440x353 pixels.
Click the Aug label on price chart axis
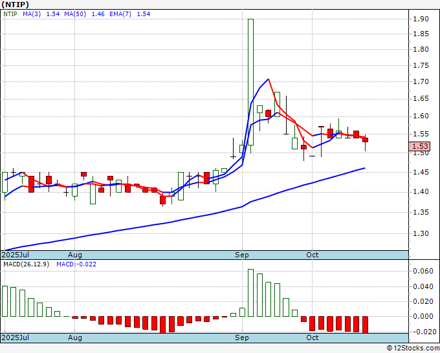[75, 255]
